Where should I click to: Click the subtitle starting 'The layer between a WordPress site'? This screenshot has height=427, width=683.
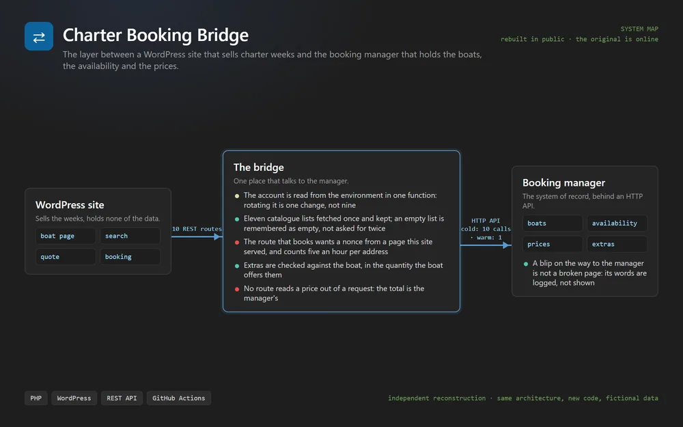coord(273,60)
